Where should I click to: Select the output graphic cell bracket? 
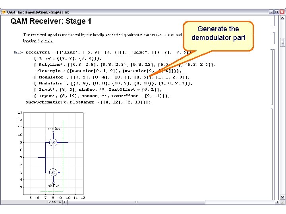pos(272,154)
